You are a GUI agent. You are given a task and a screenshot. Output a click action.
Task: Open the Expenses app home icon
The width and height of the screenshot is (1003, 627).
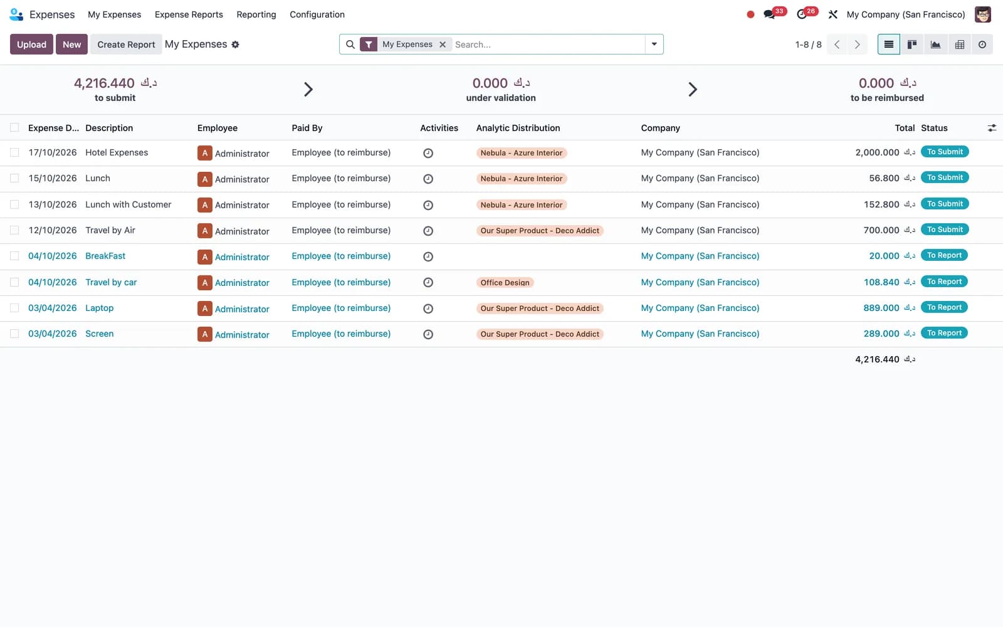tap(16, 14)
